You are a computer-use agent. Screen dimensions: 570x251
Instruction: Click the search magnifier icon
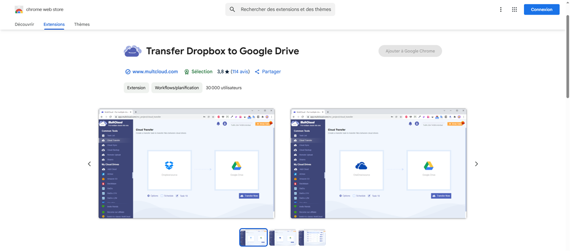click(232, 9)
